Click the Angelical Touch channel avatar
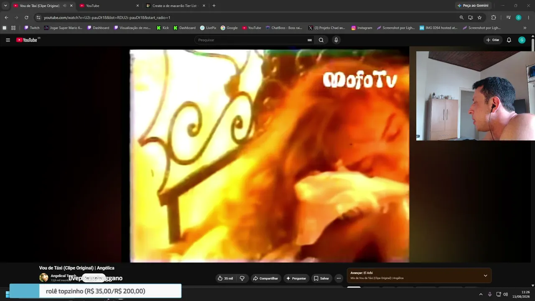The height and width of the screenshot is (301, 535). point(43,278)
